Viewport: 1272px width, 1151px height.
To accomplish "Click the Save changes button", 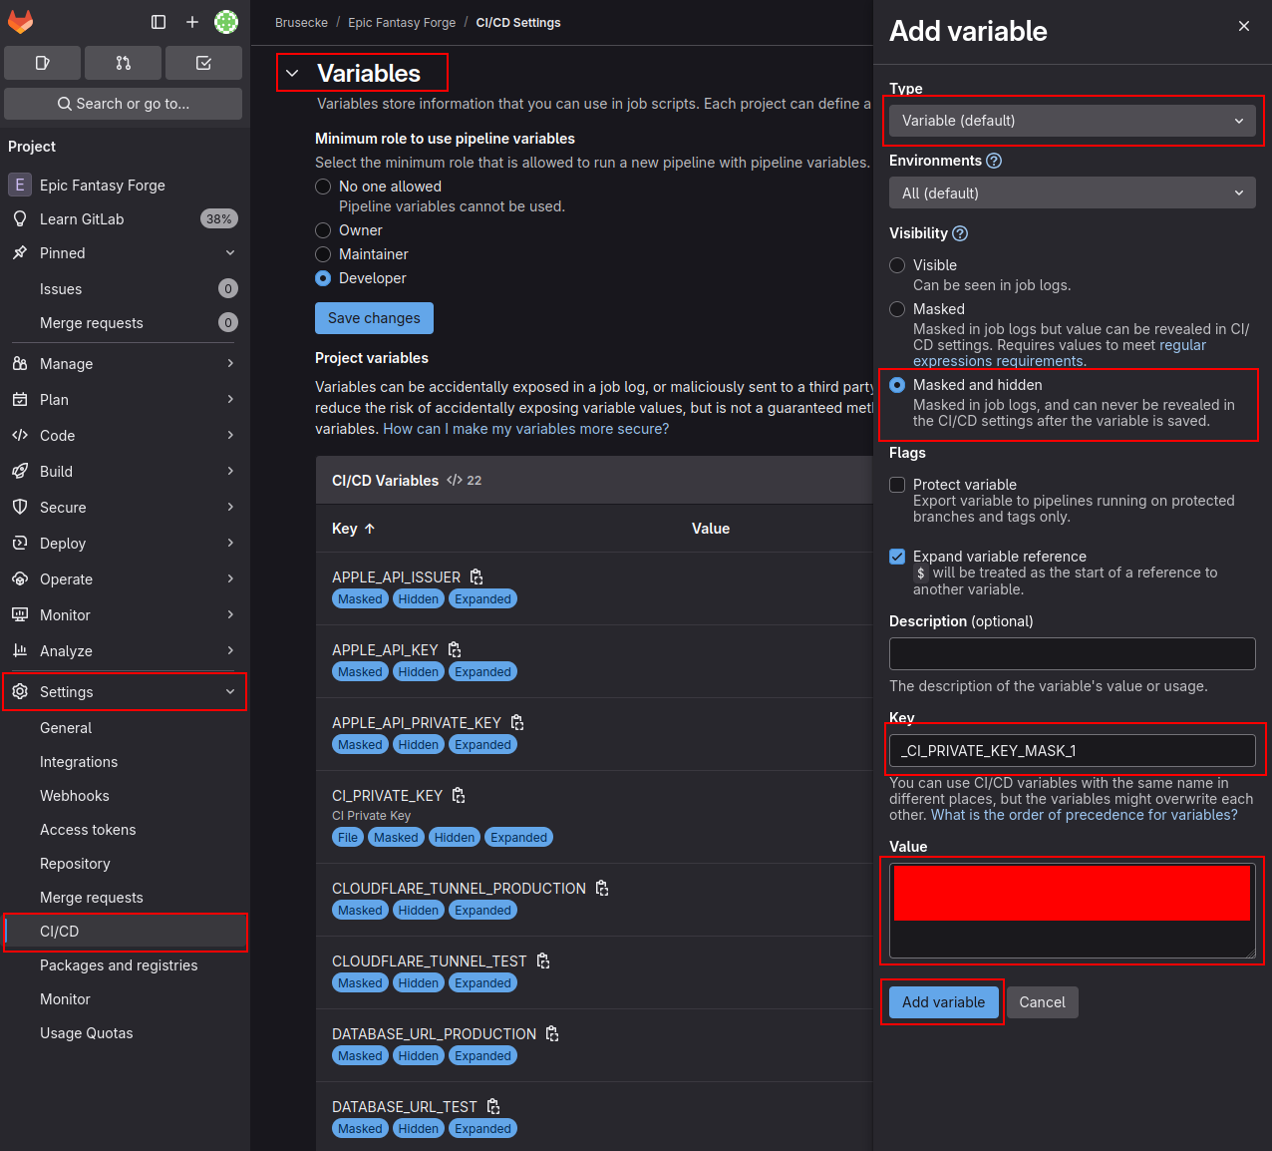I will (374, 318).
